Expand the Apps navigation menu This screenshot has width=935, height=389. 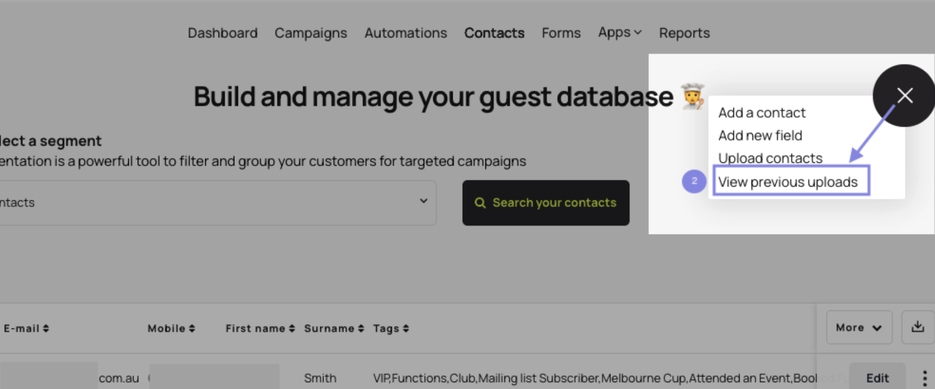click(620, 33)
